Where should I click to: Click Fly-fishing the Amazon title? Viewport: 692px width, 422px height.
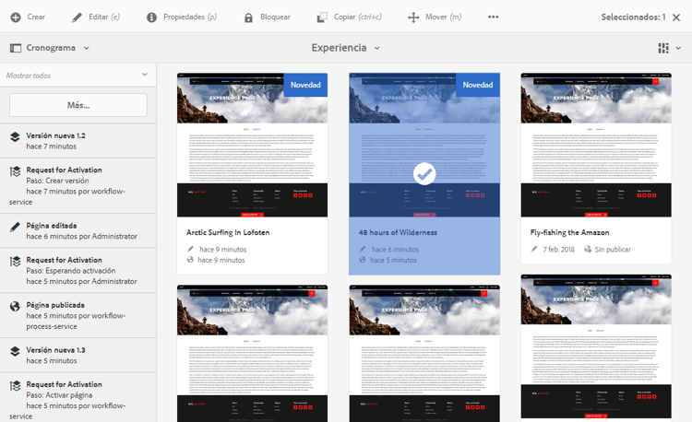570,232
